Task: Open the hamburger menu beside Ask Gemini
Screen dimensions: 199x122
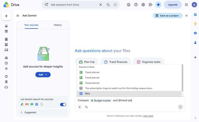Action: coord(18,16)
